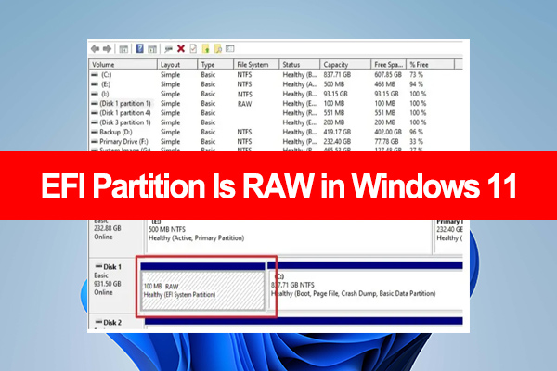This screenshot has height=371, width=557.
Task: Click the RAW file system cell
Action: (244, 104)
